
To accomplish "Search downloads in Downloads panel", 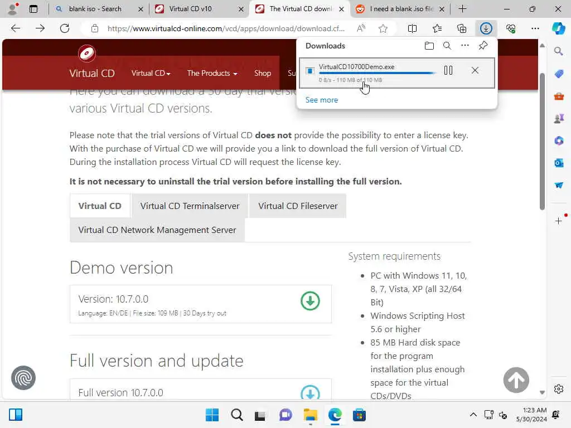I will click(x=447, y=46).
